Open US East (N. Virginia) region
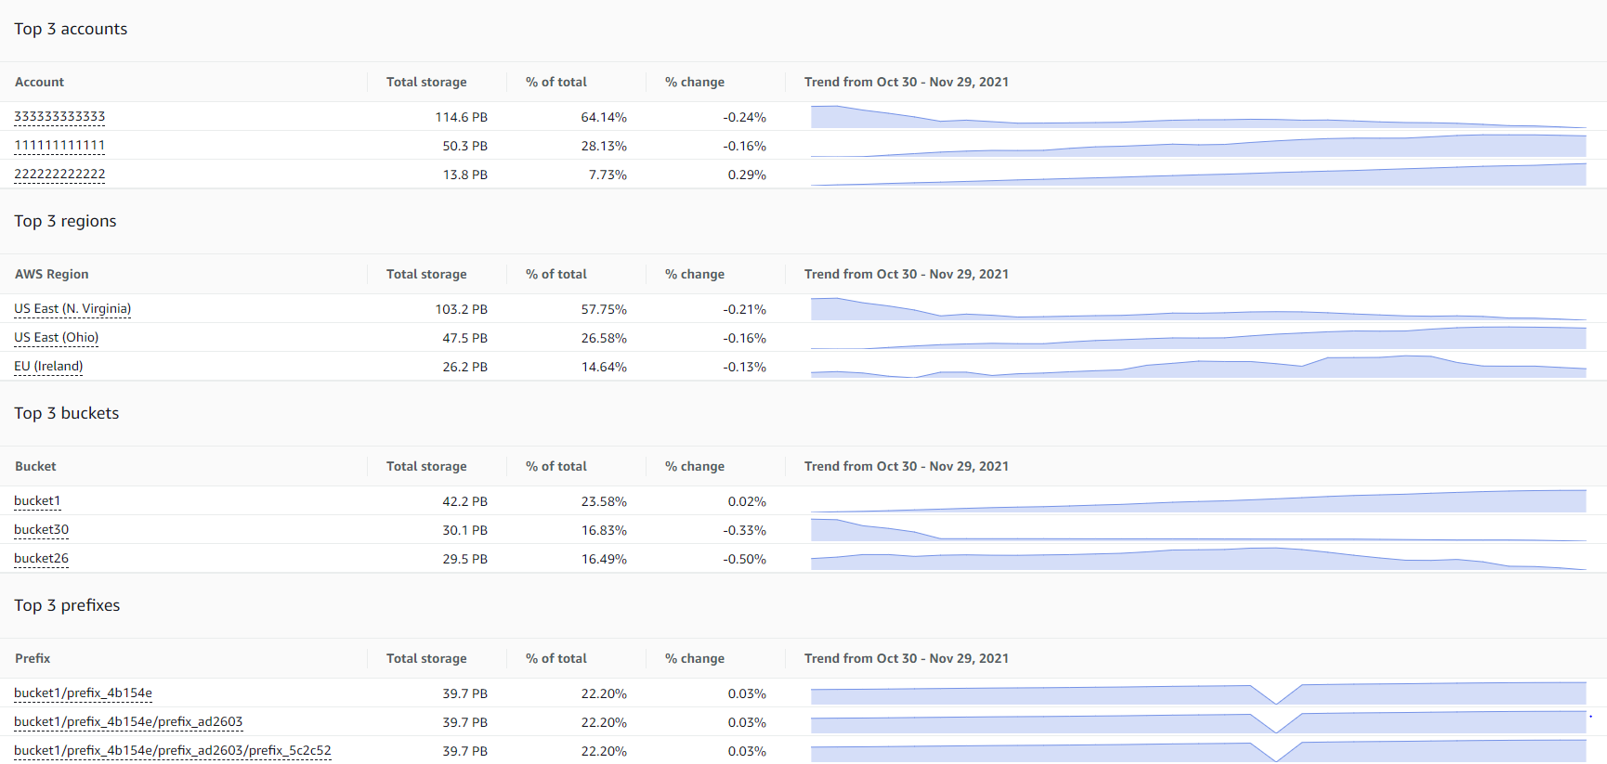The image size is (1607, 764). point(72,309)
